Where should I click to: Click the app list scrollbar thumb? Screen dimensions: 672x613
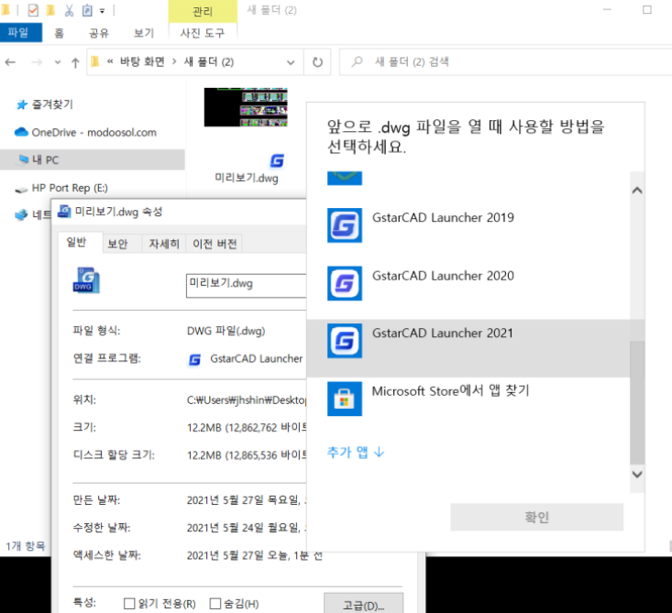pos(637,402)
